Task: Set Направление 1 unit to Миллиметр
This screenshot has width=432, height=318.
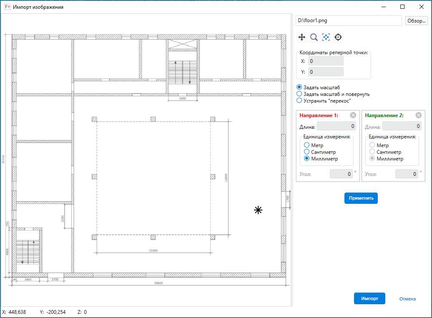Action: coord(321,159)
